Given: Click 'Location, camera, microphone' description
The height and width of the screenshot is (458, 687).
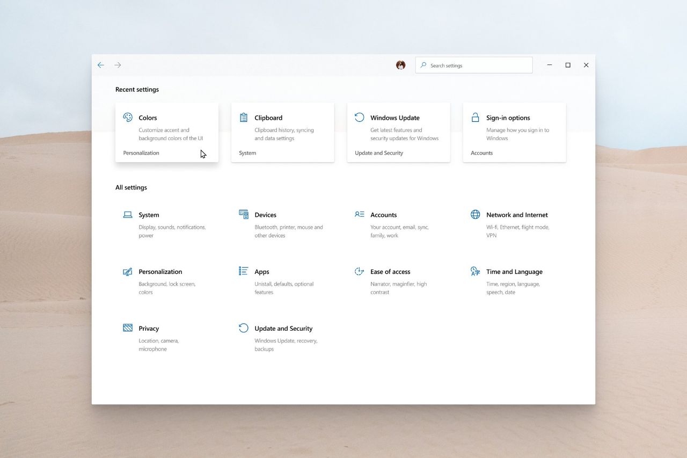Looking at the screenshot, I should 159,345.
